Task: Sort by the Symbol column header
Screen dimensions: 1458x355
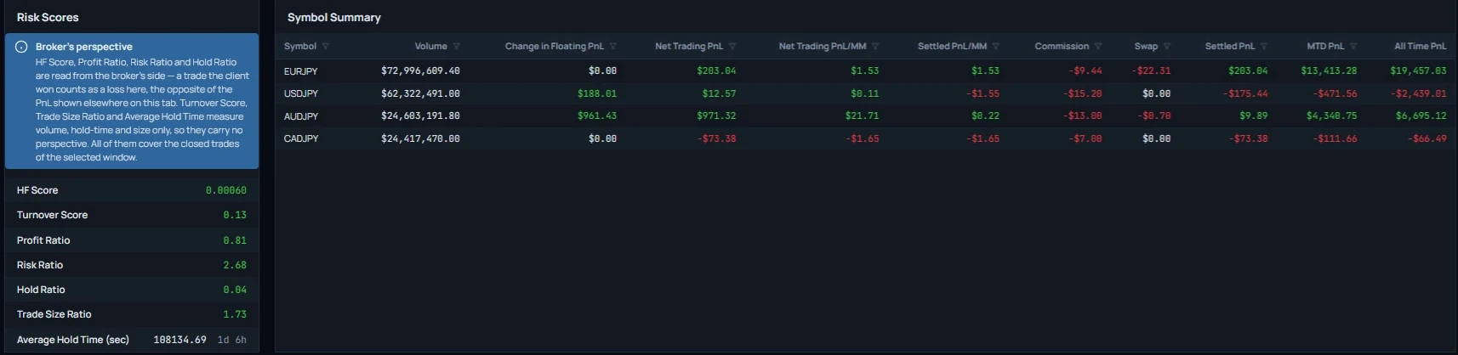Action: point(300,47)
